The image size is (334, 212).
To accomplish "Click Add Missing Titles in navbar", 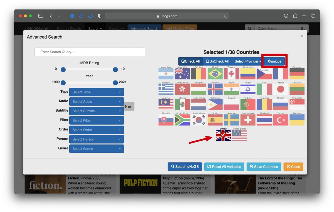I will pyautogui.click(x=180, y=28).
